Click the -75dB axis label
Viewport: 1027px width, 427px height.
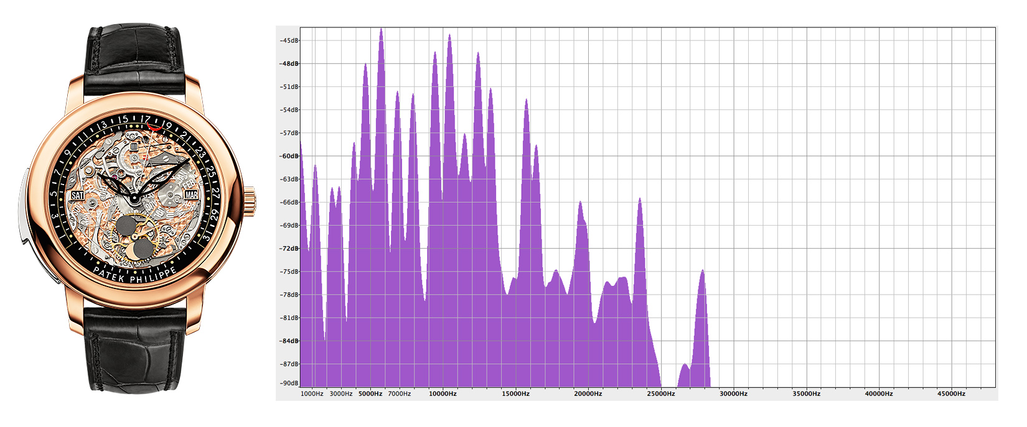(x=289, y=272)
